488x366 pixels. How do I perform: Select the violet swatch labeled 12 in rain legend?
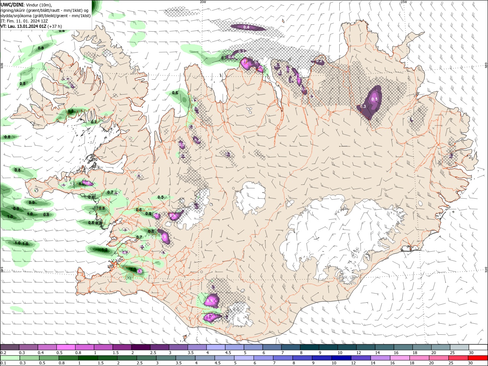click(x=361, y=358)
